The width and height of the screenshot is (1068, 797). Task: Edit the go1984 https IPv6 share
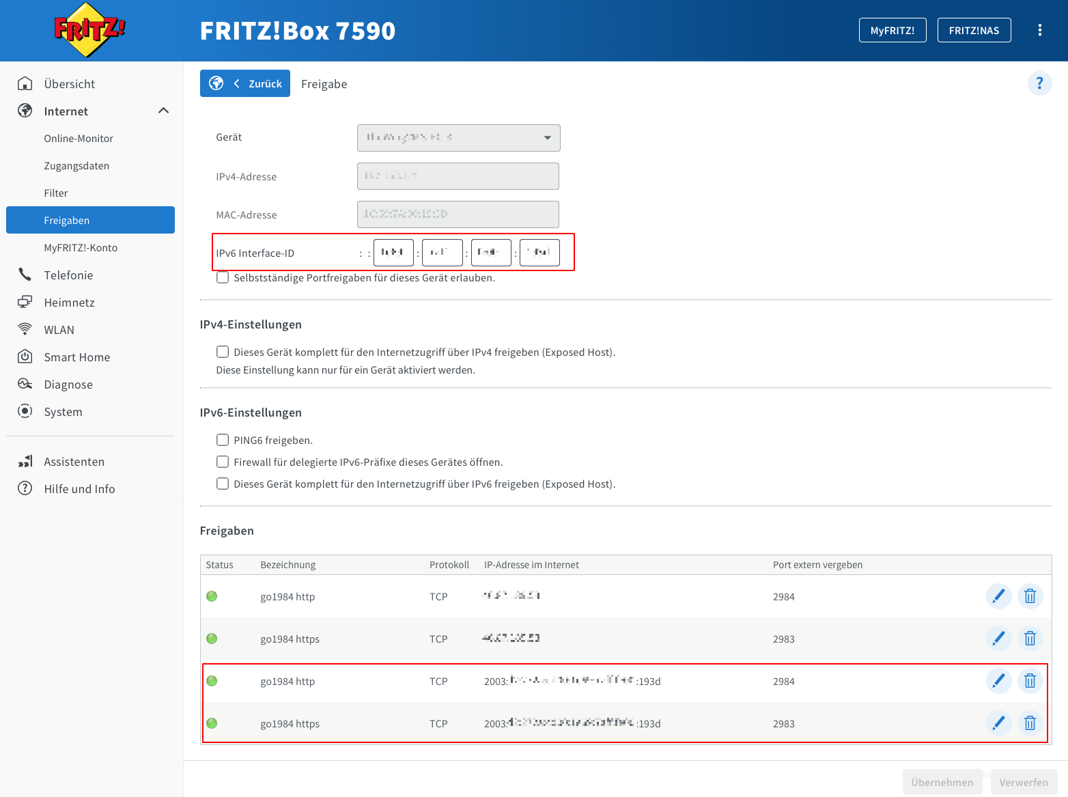click(998, 723)
